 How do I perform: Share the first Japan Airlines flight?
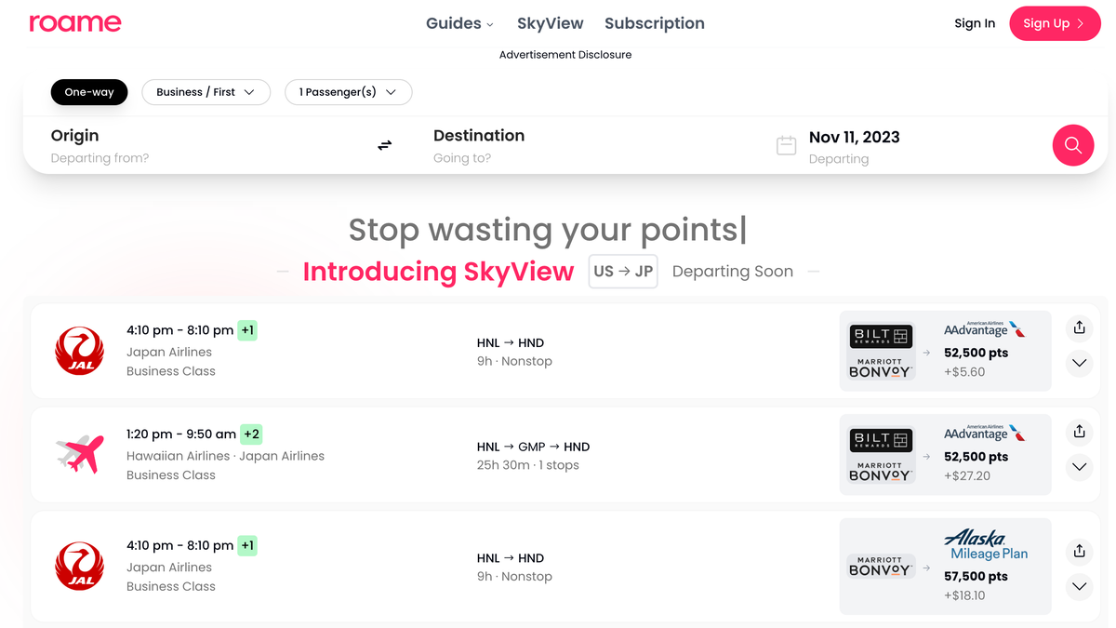pyautogui.click(x=1079, y=327)
